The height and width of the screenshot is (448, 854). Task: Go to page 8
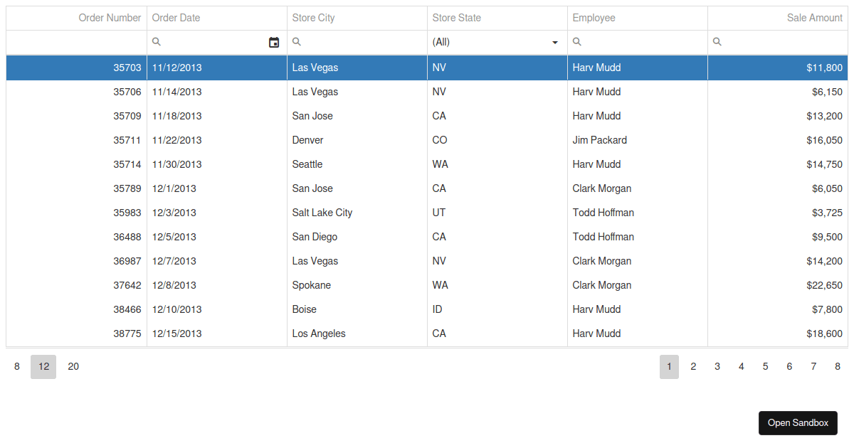point(838,366)
